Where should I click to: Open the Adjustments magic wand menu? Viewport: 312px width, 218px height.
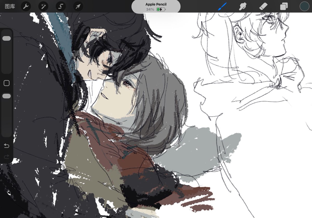tap(43, 6)
